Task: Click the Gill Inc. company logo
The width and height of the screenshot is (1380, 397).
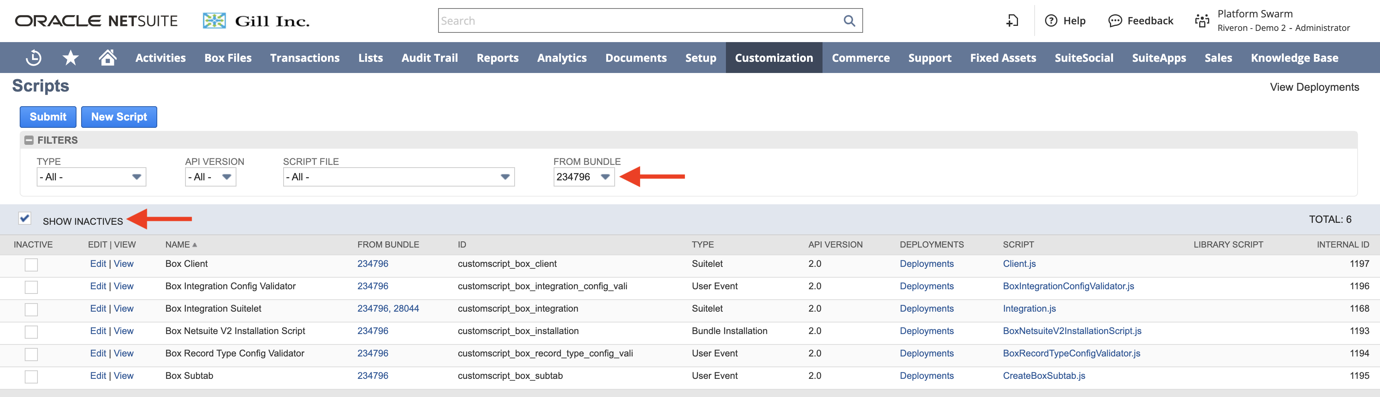Action: (x=256, y=21)
